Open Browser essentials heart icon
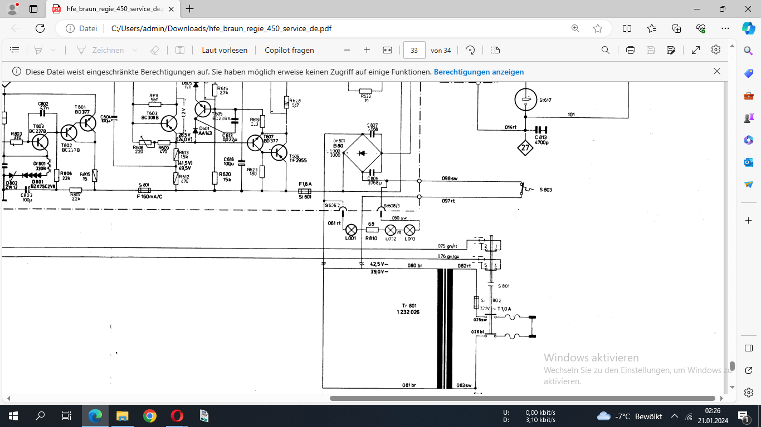This screenshot has width=761, height=427. click(701, 28)
